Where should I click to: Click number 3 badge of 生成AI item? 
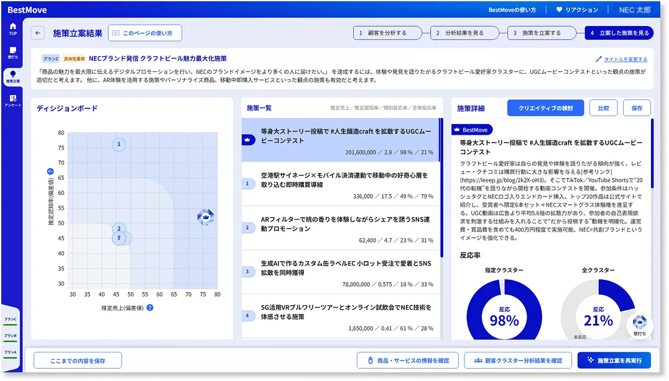pos(247,272)
